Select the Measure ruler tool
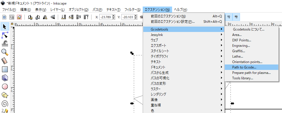The width and height of the screenshot is (282, 113). [x=5, y=60]
